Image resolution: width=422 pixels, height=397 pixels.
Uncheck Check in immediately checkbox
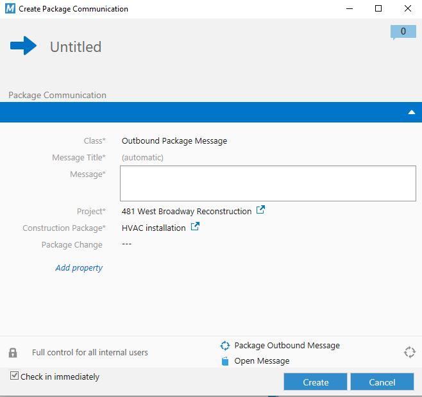[x=14, y=376]
